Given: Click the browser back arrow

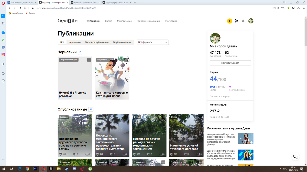Looking at the screenshot, I should pos(10,8).
